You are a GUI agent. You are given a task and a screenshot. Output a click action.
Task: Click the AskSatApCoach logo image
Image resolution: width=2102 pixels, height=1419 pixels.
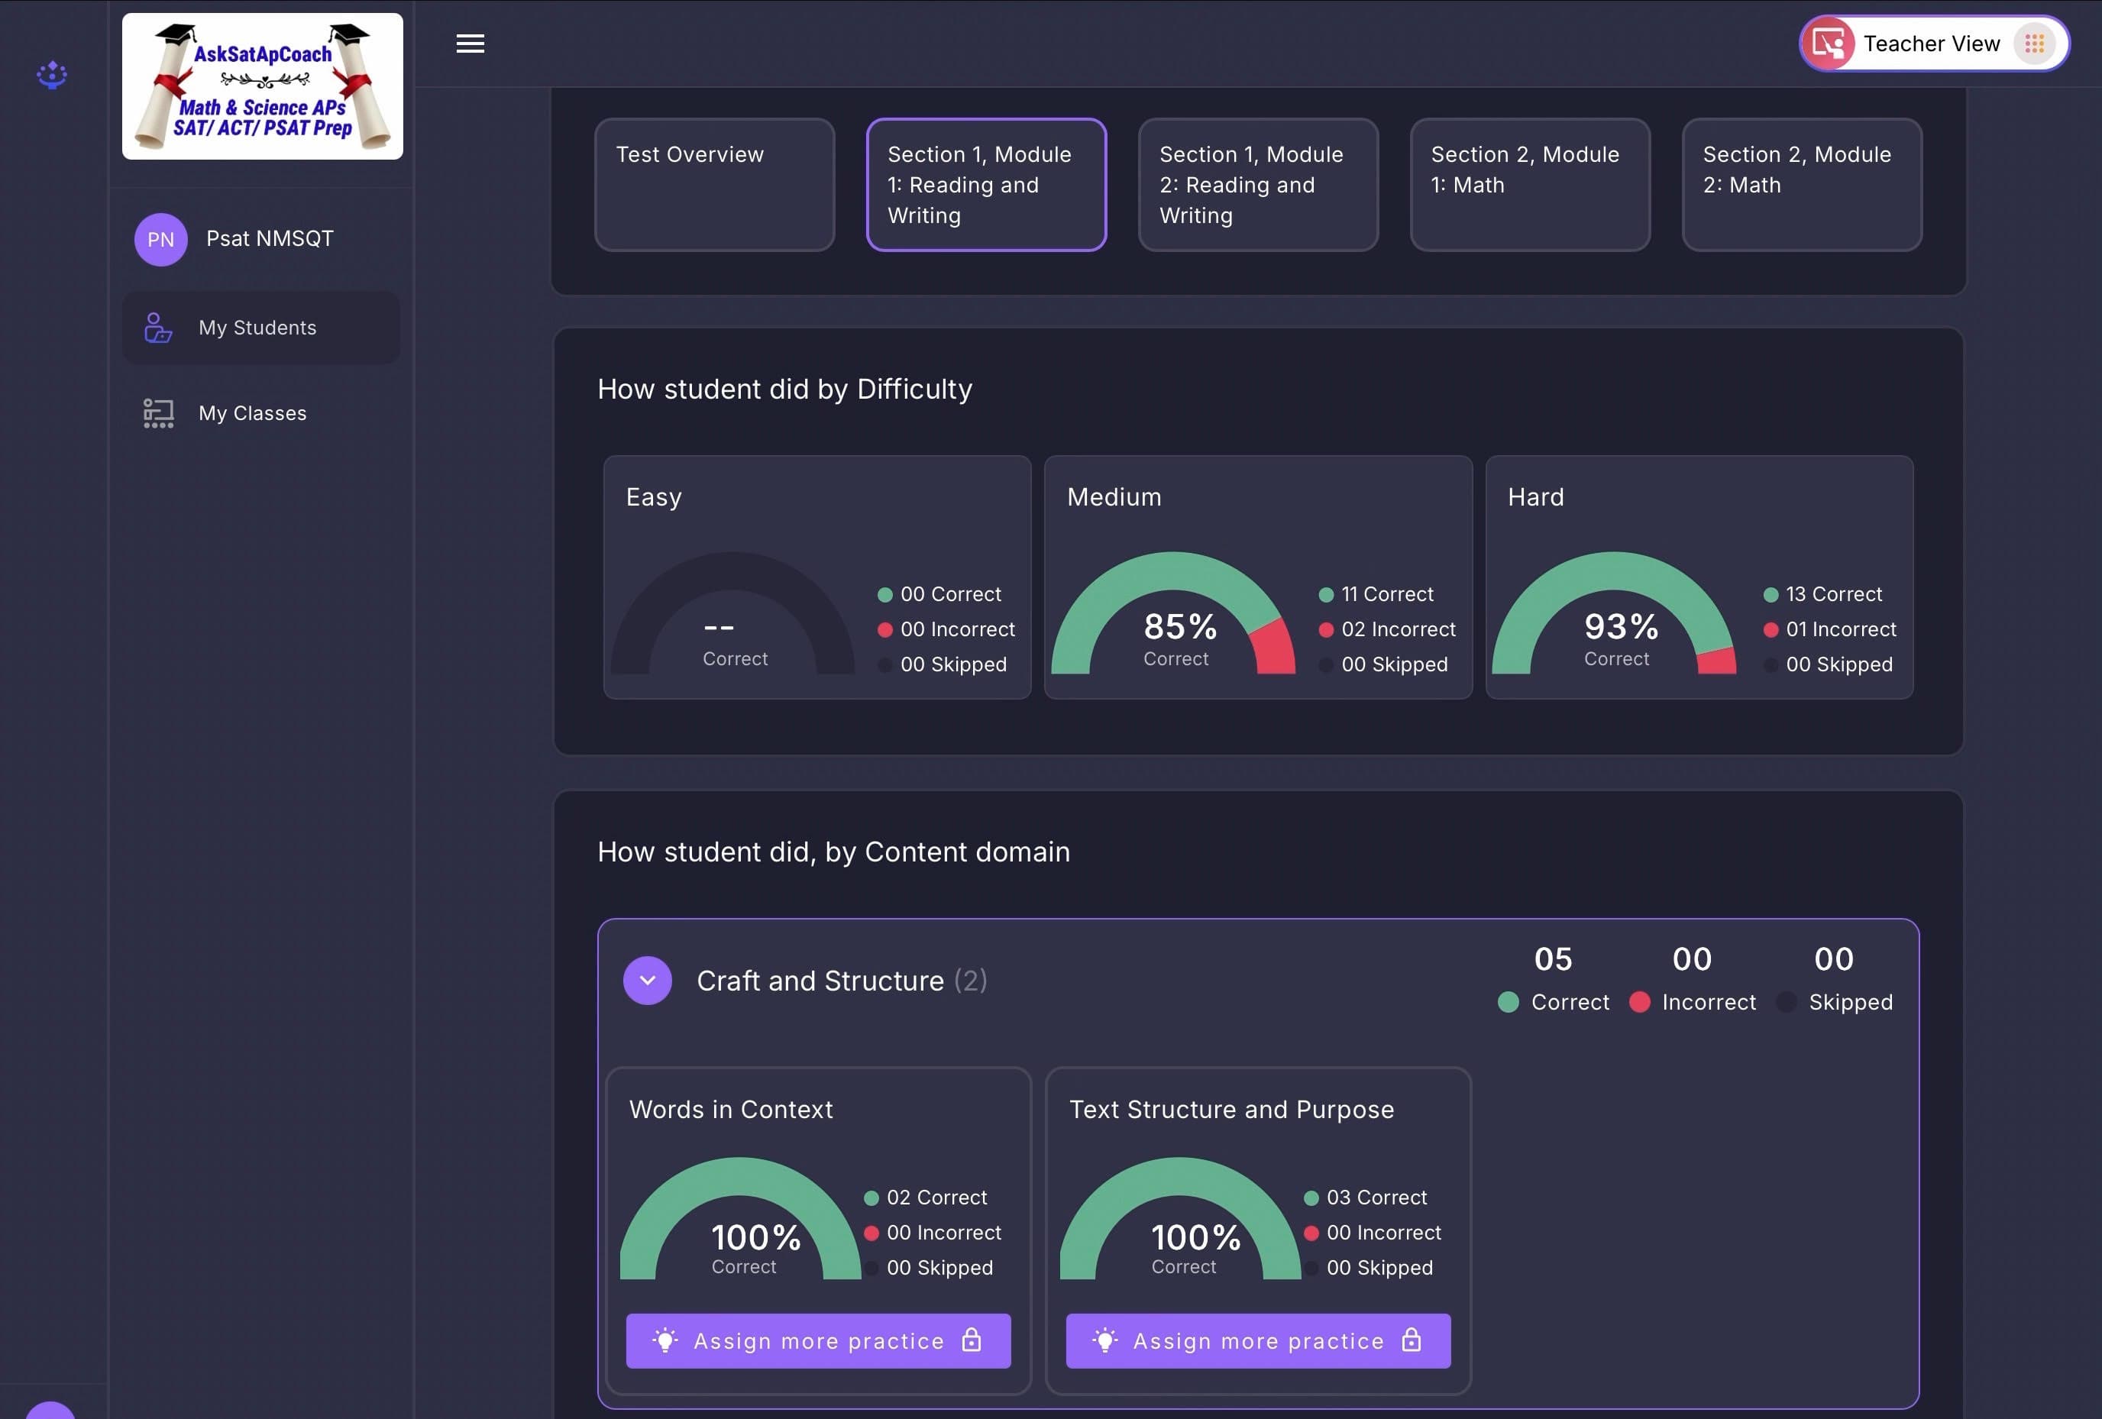pyautogui.click(x=262, y=87)
